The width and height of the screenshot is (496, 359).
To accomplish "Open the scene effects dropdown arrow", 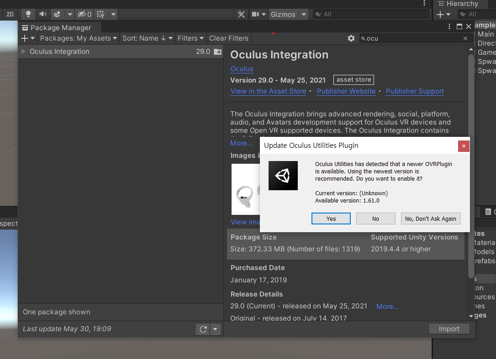I will coord(69,14).
